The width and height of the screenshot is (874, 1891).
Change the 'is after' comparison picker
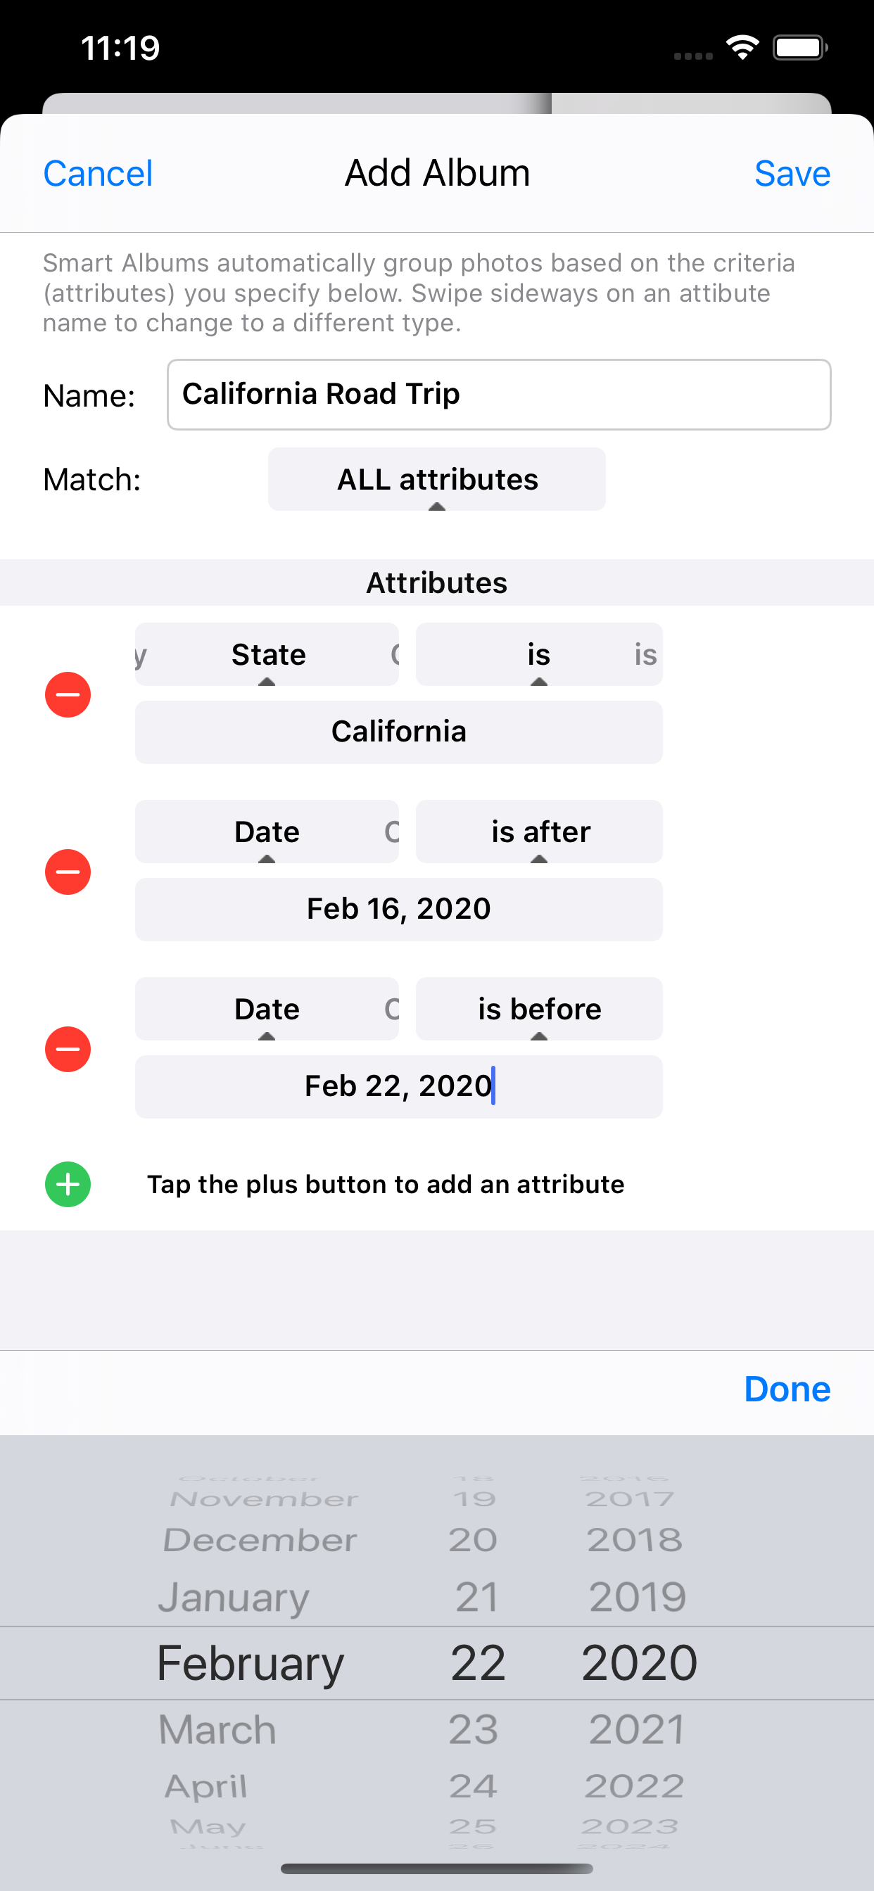point(539,831)
